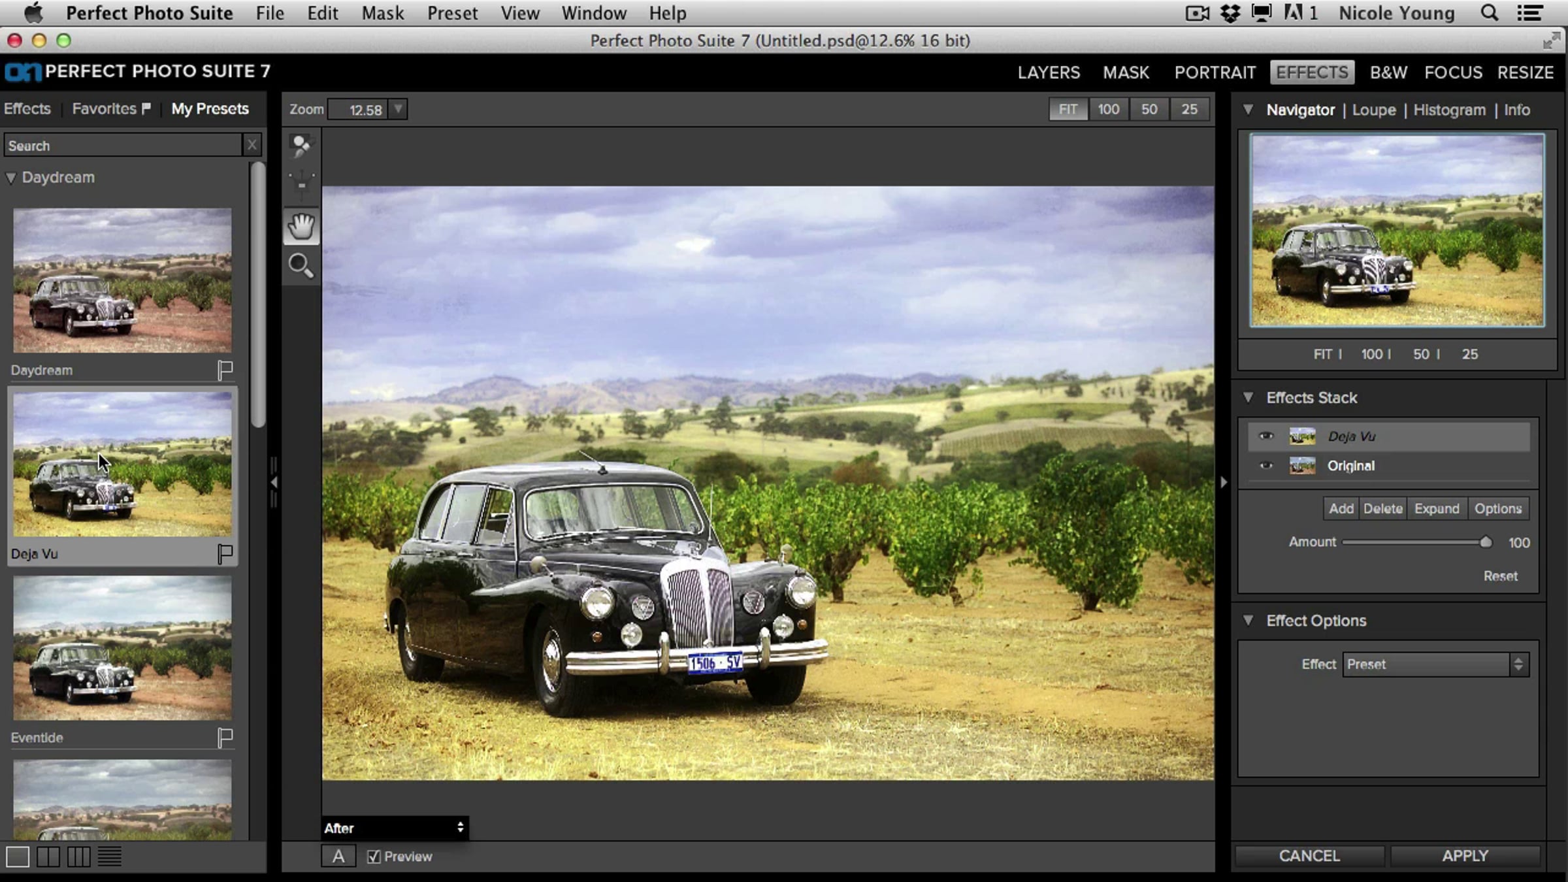Open Effects Stack Options
Image resolution: width=1568 pixels, height=882 pixels.
tap(1498, 508)
